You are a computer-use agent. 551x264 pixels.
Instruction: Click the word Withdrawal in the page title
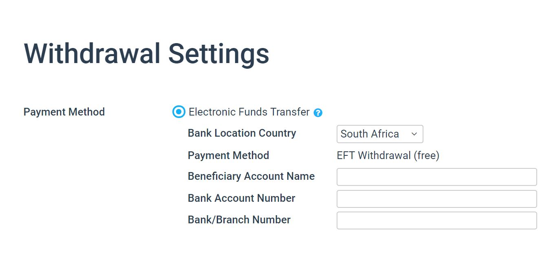92,53
